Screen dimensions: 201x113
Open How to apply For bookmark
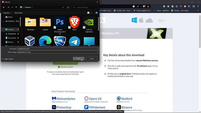coord(142,11)
